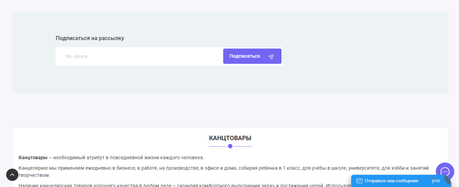Click the paragraph starting with Наличие канцелярских товаров
Viewport: 459px width, 187px height.
[179, 185]
